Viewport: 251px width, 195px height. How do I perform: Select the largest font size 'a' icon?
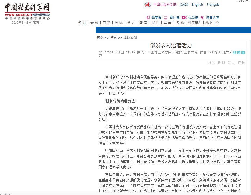234,53
